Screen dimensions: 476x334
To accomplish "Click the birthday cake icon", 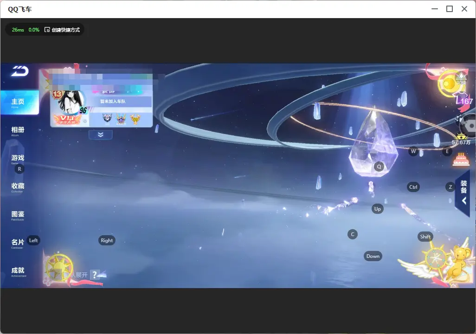I will point(461,160).
